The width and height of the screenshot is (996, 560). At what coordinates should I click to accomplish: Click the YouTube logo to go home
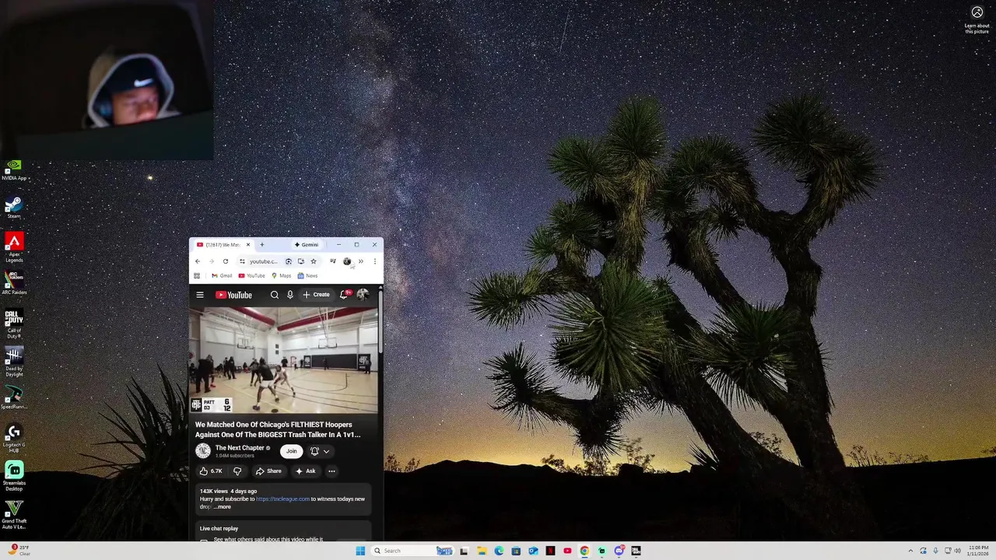(x=233, y=295)
